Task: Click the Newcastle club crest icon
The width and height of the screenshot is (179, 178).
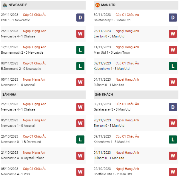Action: 4,5
